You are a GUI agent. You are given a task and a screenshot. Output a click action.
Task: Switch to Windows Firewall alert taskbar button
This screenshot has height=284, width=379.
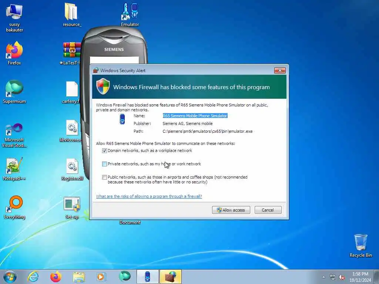tap(170, 277)
